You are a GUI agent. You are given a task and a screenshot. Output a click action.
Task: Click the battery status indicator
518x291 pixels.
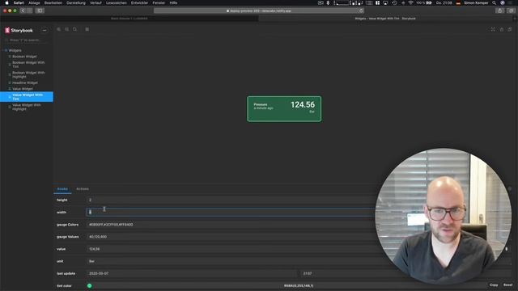coord(424,2)
